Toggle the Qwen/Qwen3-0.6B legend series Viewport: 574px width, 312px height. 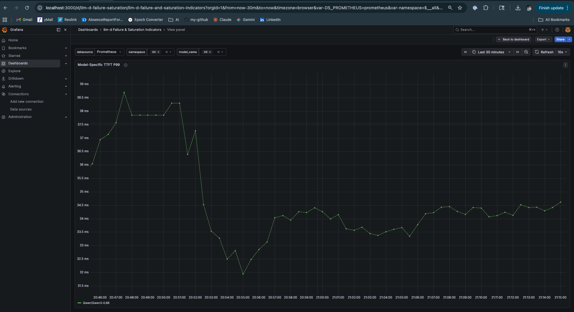click(96, 303)
